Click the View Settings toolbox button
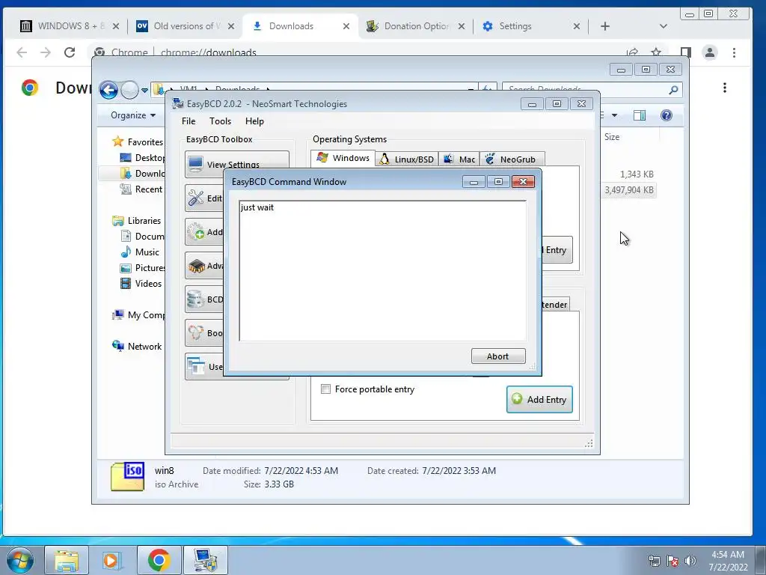 tap(236, 164)
